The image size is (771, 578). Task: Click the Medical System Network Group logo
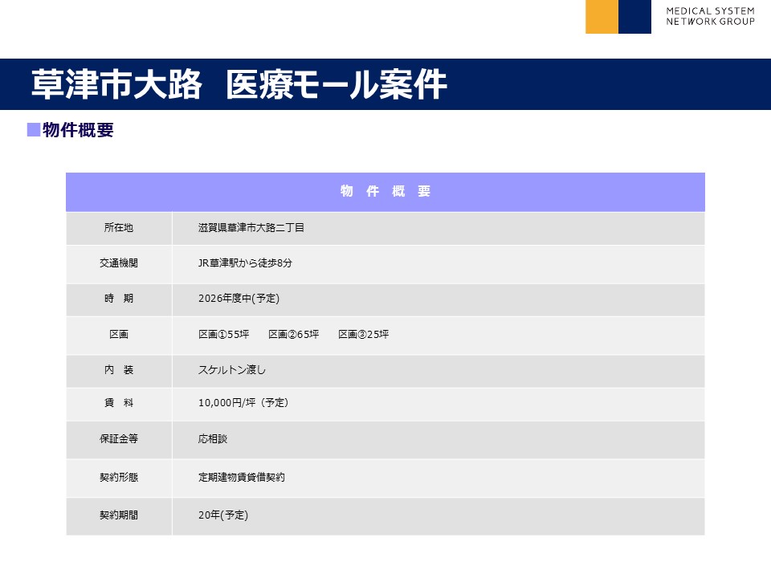pos(670,17)
